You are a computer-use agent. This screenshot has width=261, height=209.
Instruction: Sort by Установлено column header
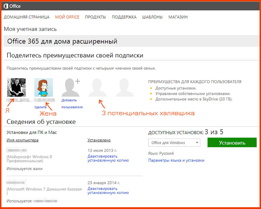[x=99, y=140]
